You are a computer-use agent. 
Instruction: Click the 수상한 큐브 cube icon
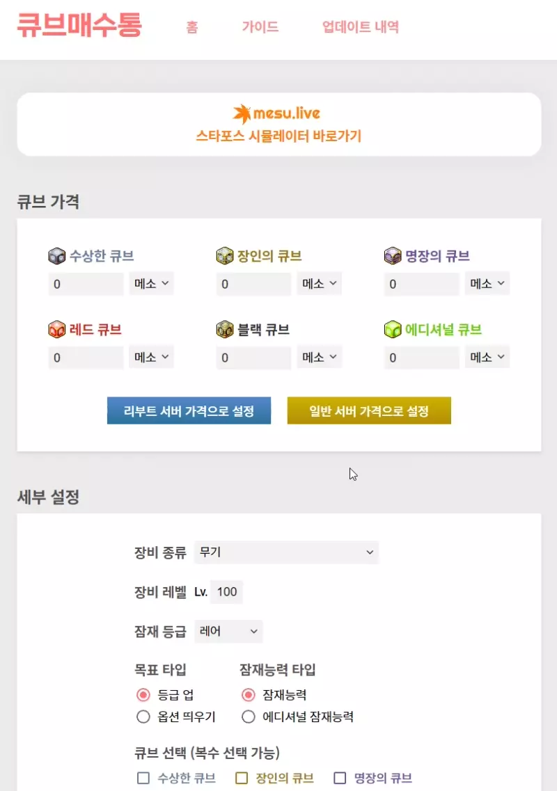tap(56, 256)
